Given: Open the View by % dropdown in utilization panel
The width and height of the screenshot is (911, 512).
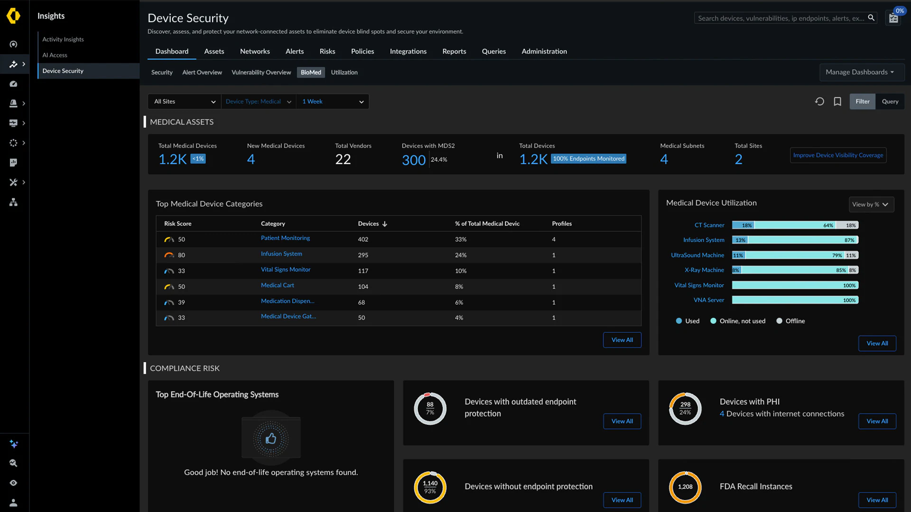Looking at the screenshot, I should [x=871, y=204].
